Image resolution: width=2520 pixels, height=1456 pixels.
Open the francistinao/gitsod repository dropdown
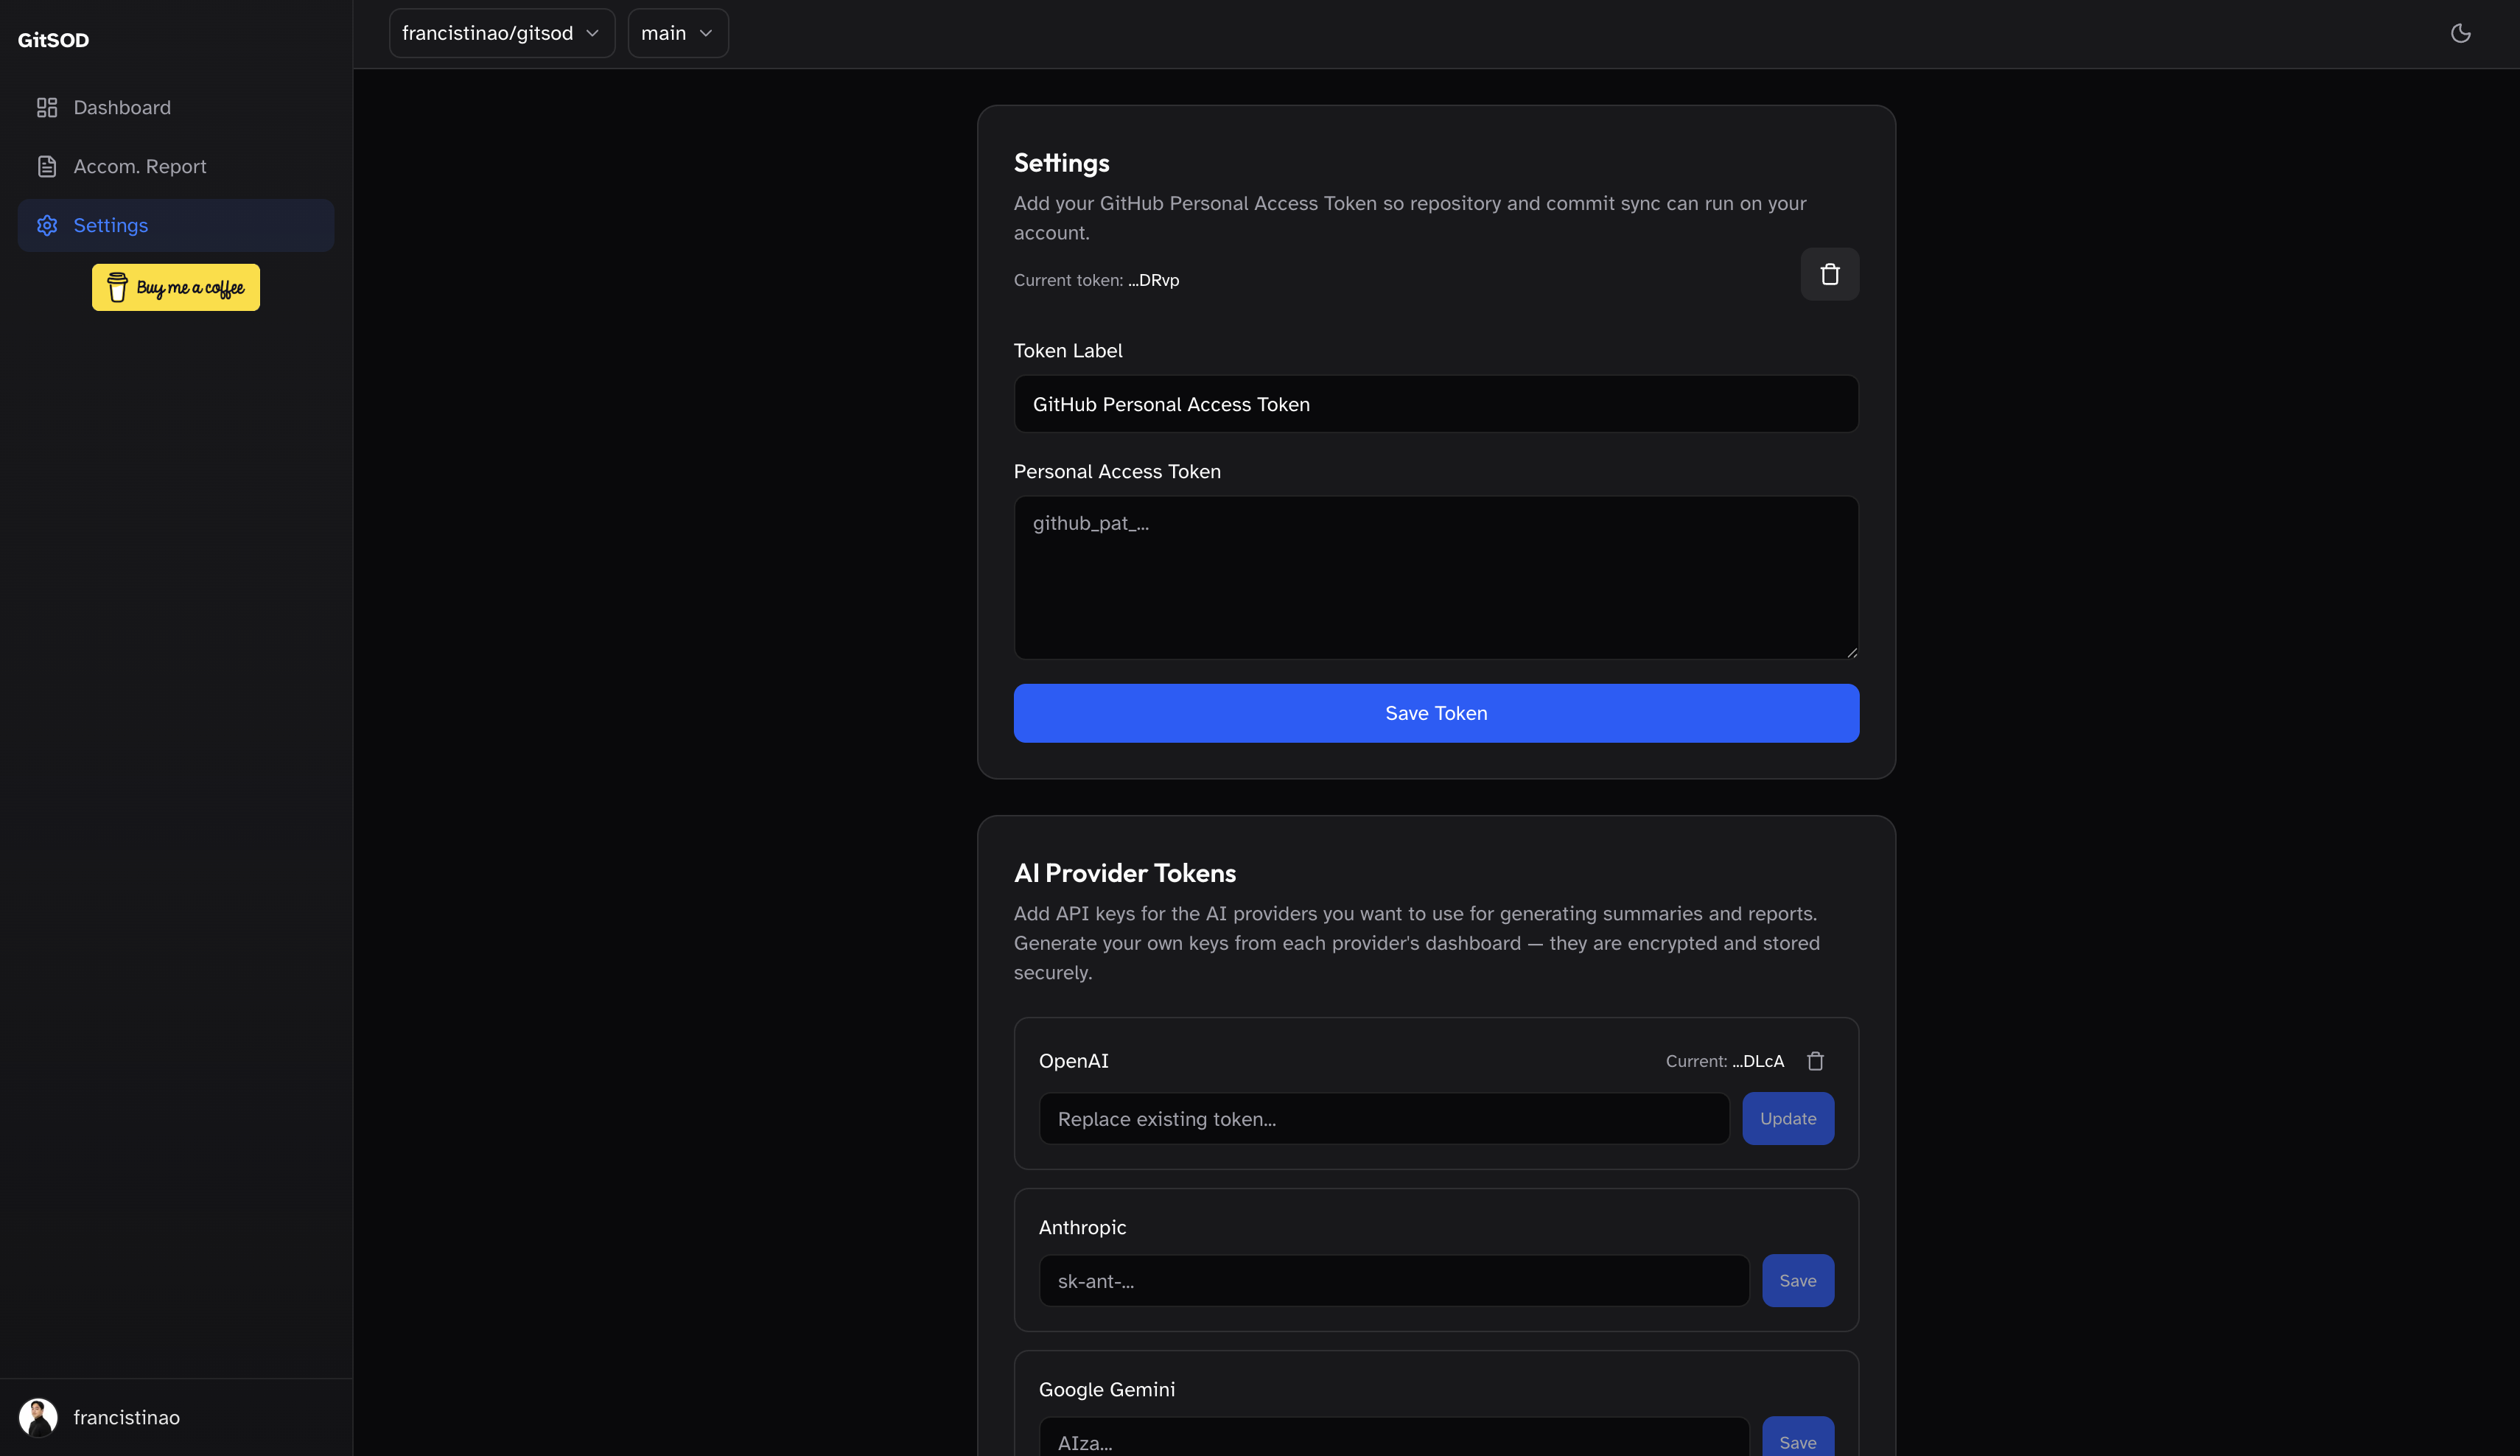501,33
